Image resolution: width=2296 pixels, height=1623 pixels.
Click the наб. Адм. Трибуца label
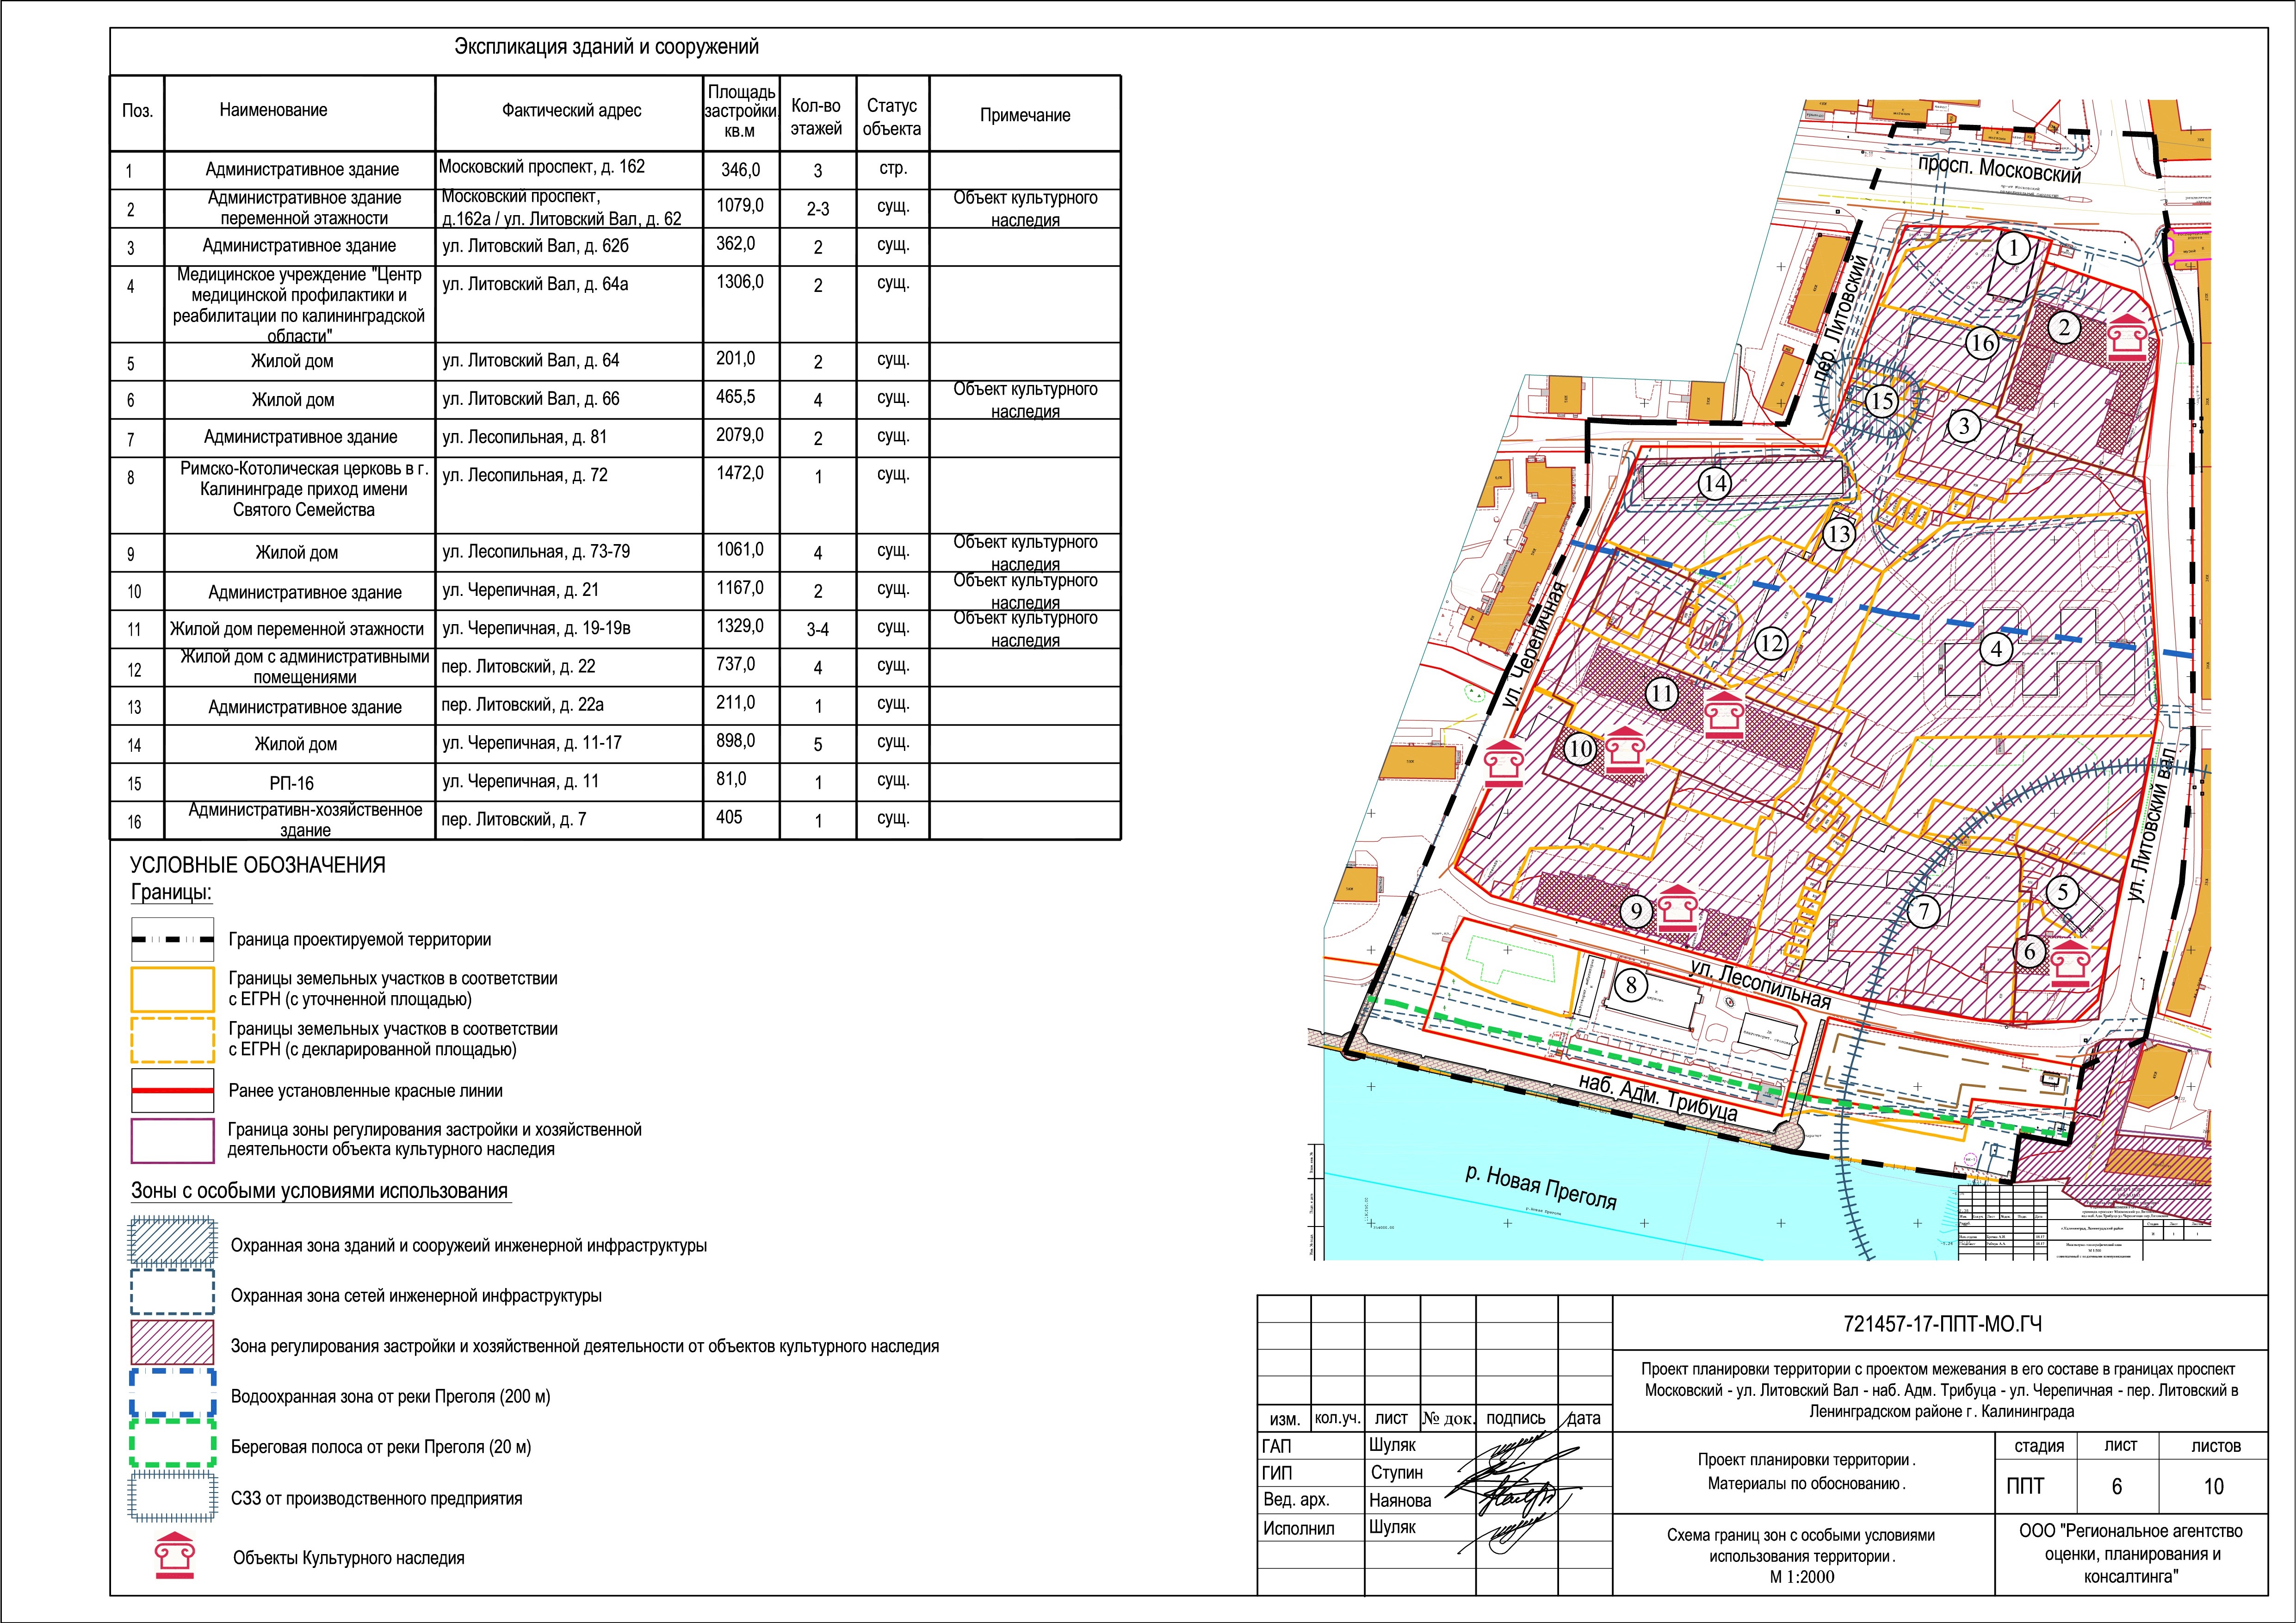point(1658,1097)
